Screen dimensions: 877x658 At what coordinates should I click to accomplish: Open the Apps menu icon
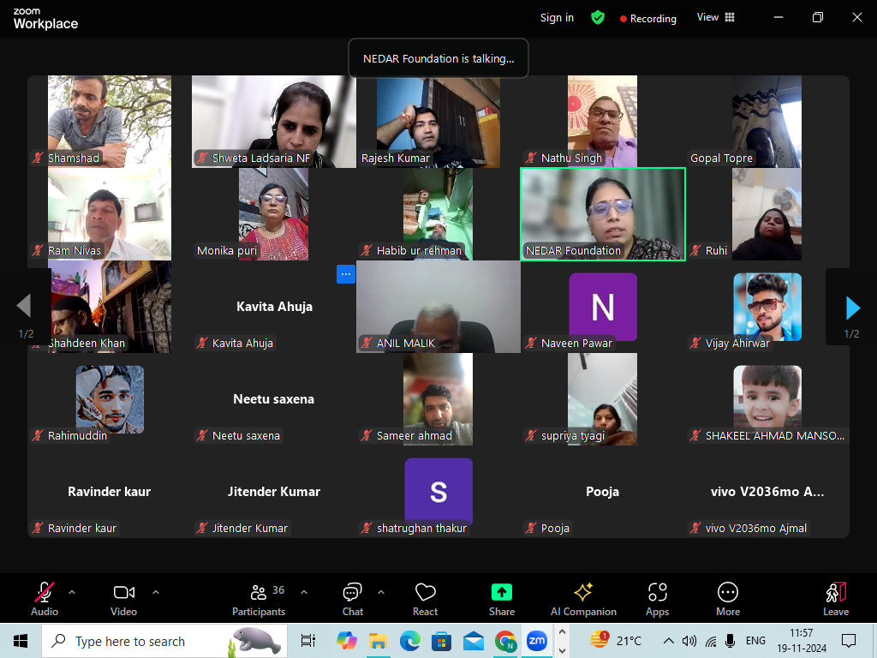657,592
